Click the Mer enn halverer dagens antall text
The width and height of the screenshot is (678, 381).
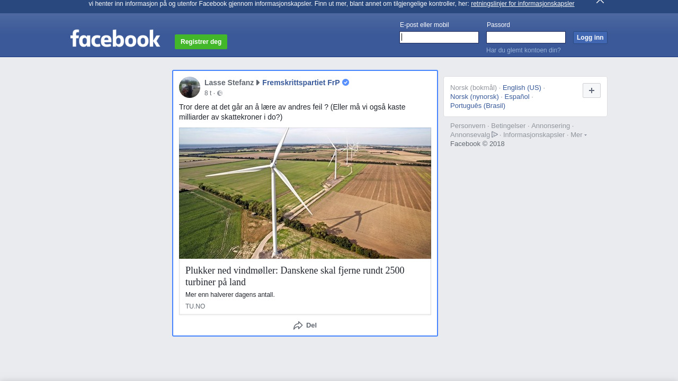[x=230, y=295]
